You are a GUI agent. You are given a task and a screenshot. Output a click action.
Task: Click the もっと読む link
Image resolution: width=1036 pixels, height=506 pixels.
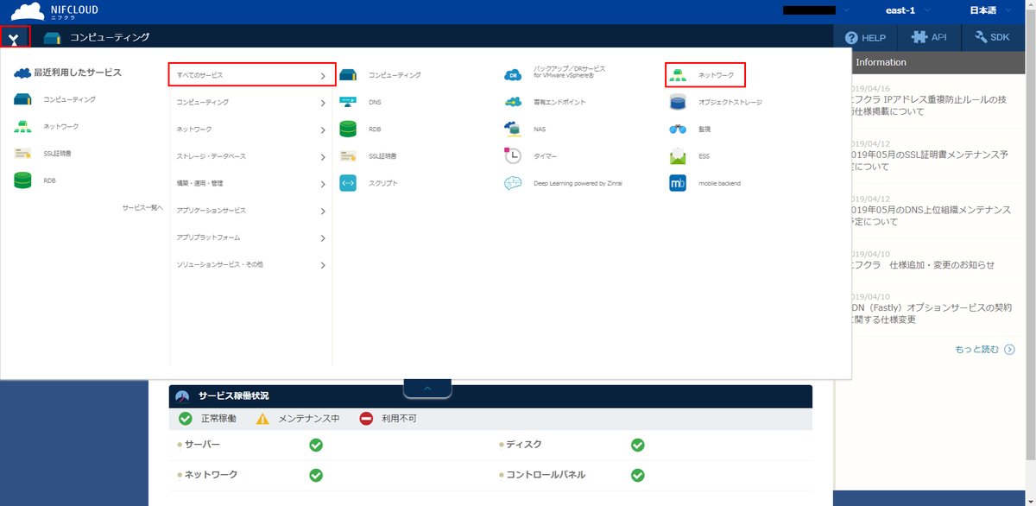(984, 350)
